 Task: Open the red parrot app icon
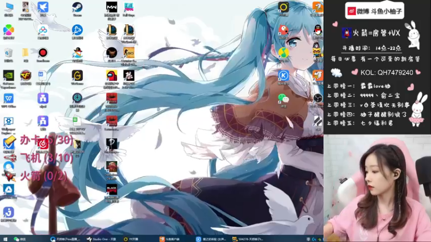click(283, 30)
